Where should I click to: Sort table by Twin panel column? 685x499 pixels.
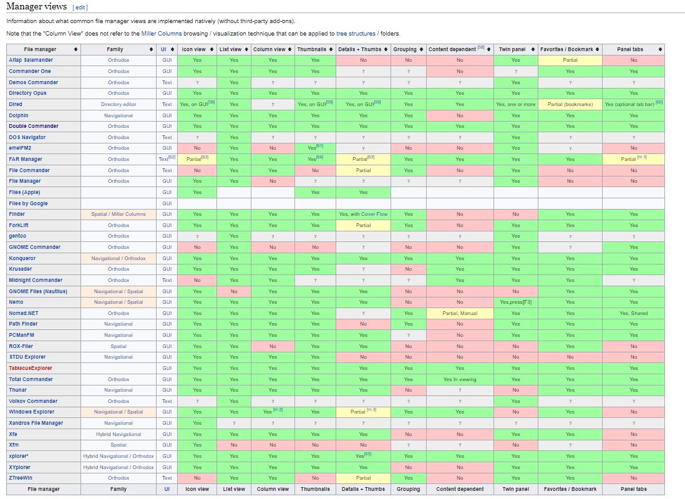(x=533, y=49)
